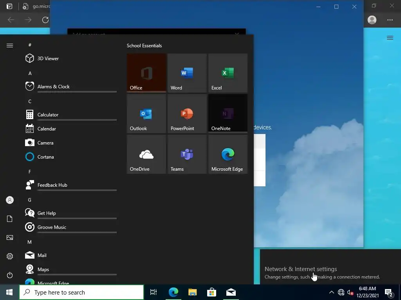The image size is (401, 300).
Task: Open Network & Internet settings link
Action: (x=301, y=269)
